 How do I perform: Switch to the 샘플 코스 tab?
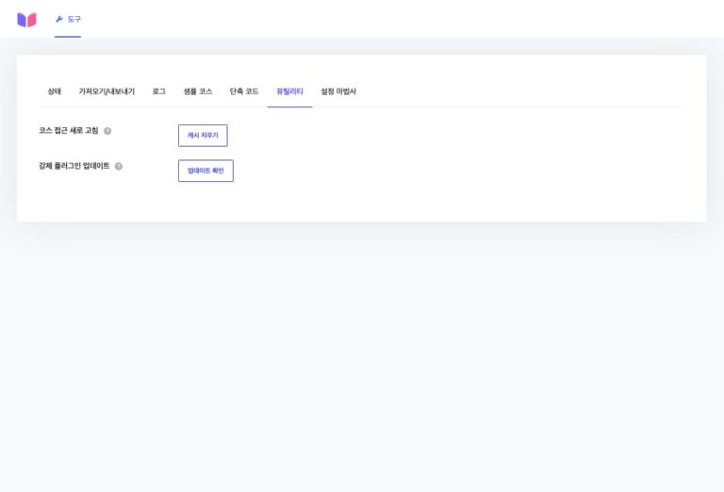197,91
